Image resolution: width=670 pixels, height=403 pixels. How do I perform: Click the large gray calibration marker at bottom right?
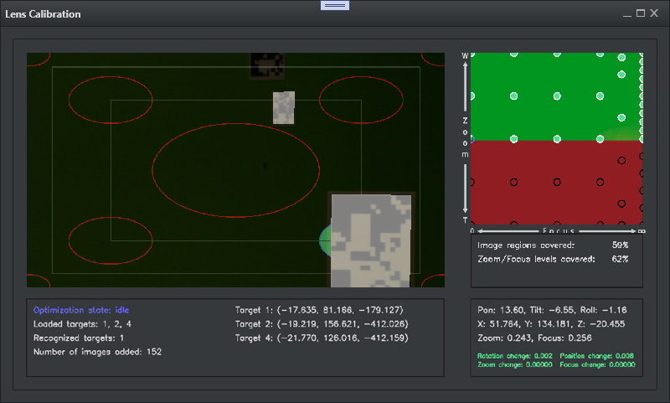(371, 240)
